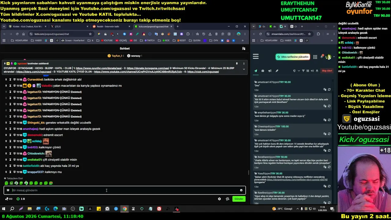
Task: Open the YOUTUBE bookmark
Action: tap(106, 40)
